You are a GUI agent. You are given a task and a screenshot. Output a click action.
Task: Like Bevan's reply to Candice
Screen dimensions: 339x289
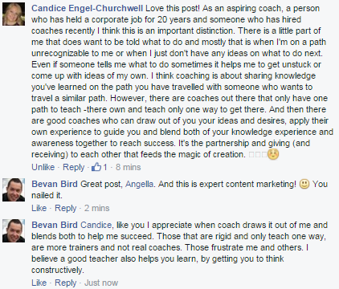(x=39, y=283)
